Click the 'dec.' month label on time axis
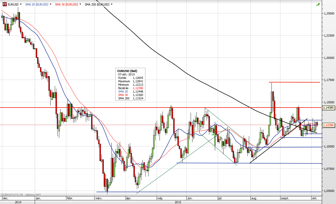This screenshot has width=336, height=204. pyautogui.click(x=5, y=198)
